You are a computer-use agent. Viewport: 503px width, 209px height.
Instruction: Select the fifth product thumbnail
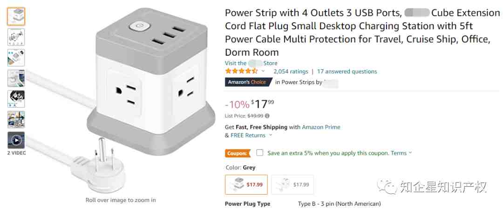click(16, 98)
